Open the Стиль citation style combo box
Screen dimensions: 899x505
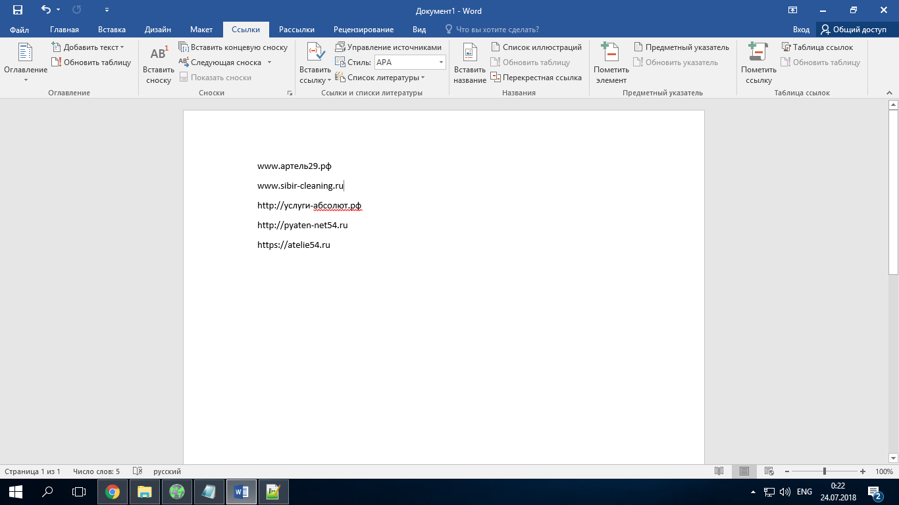(x=410, y=62)
